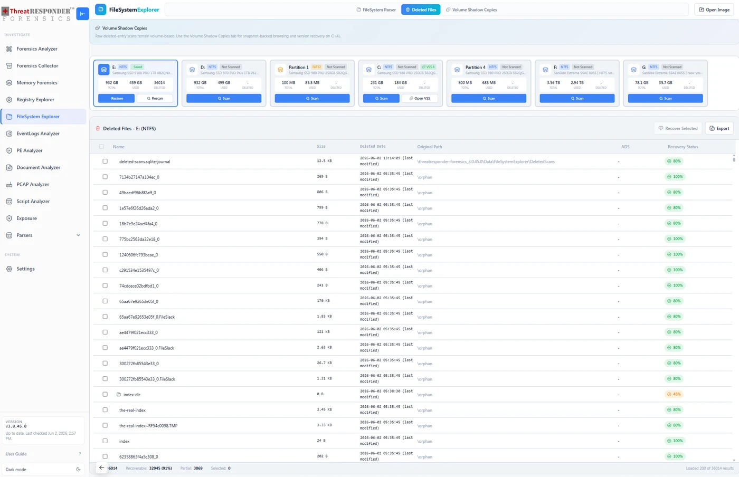This screenshot has height=477, width=739.
Task: Click the F: drive disk icon
Action: point(545,69)
